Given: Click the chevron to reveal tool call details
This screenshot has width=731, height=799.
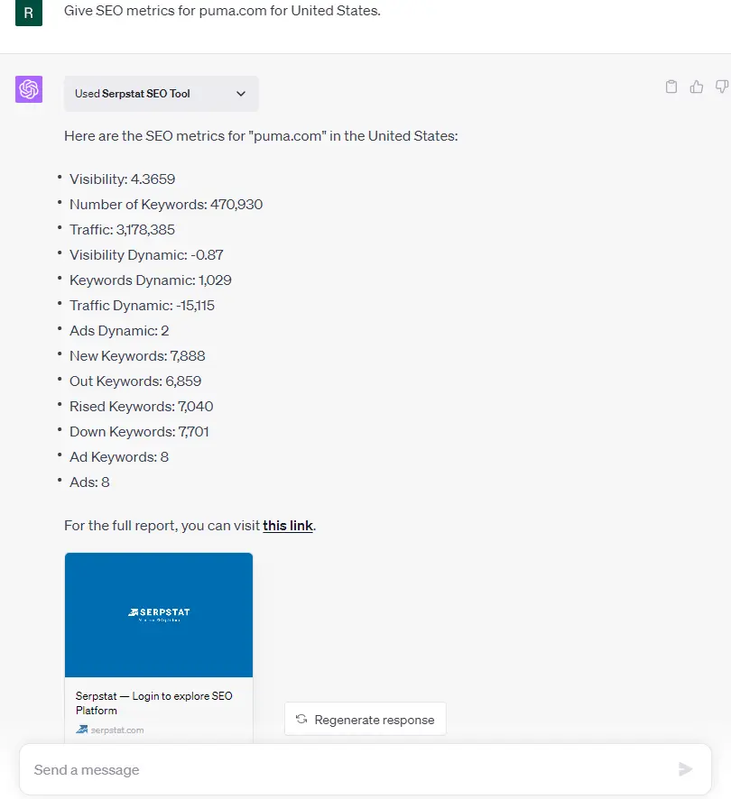Looking at the screenshot, I should pyautogui.click(x=240, y=94).
